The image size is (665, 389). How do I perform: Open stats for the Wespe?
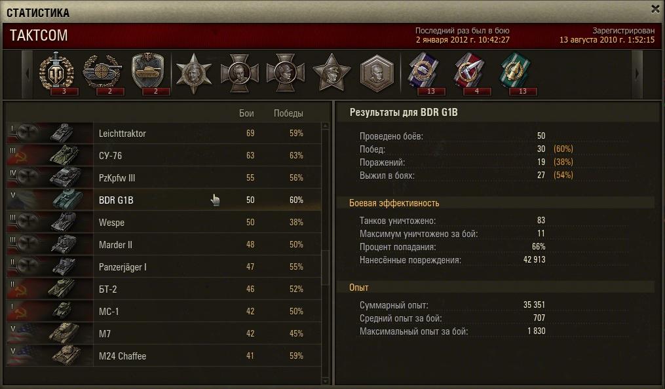point(164,222)
